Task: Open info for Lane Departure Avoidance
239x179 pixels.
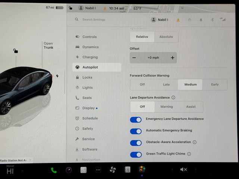Action: 173,98
